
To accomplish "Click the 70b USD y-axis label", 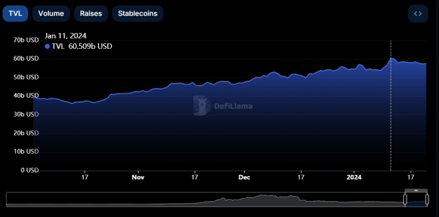I will click(x=26, y=40).
